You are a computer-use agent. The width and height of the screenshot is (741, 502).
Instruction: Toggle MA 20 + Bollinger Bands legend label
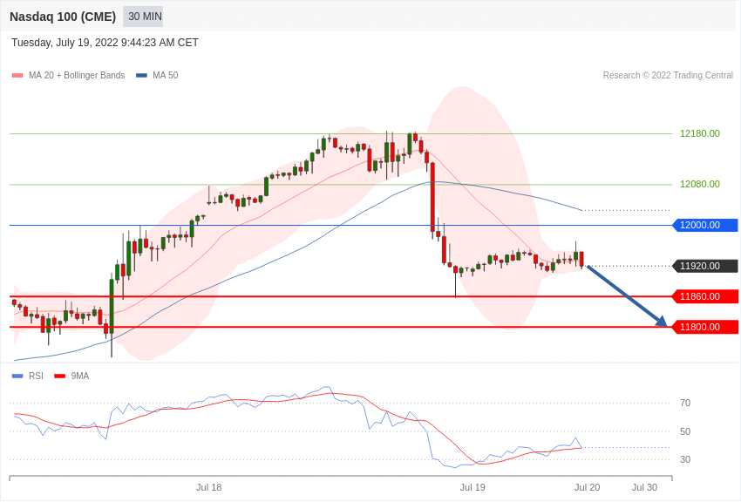click(x=77, y=76)
